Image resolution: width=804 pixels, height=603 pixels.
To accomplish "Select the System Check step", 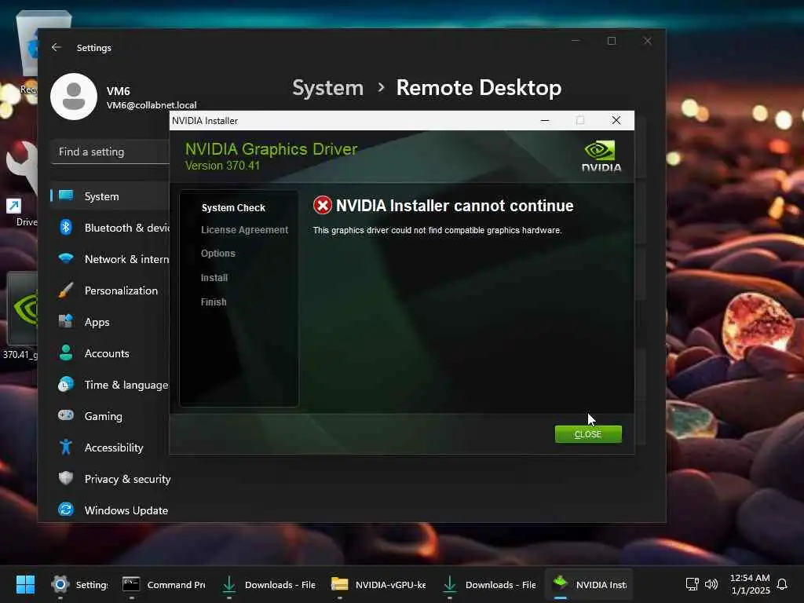I will 233,207.
